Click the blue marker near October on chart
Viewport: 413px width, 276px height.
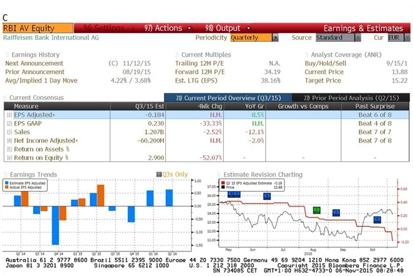pyautogui.click(x=377, y=220)
